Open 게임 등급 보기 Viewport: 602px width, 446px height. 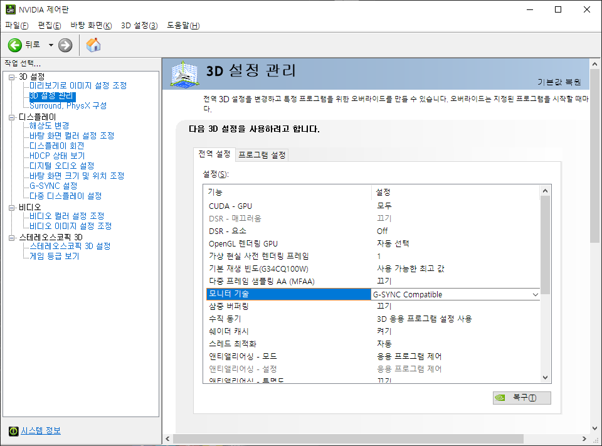(x=54, y=256)
